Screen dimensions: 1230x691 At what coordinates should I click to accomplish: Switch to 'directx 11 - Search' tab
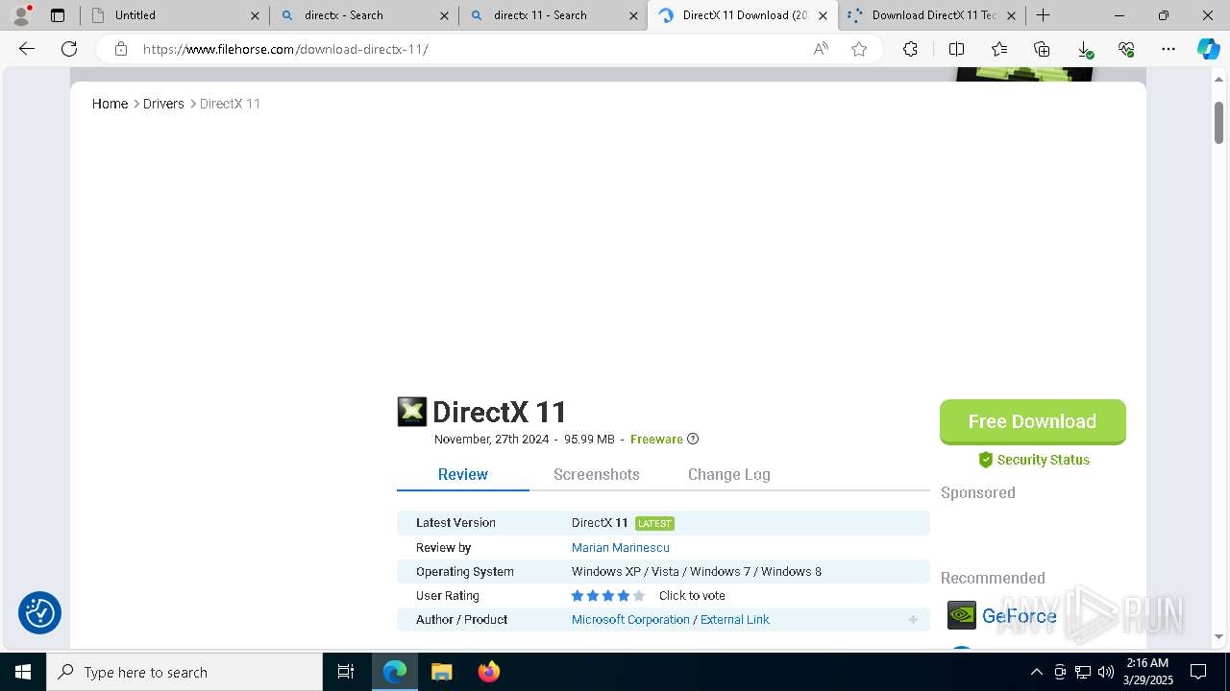pyautogui.click(x=553, y=15)
